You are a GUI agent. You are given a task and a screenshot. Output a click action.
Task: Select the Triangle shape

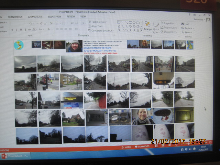119,26
